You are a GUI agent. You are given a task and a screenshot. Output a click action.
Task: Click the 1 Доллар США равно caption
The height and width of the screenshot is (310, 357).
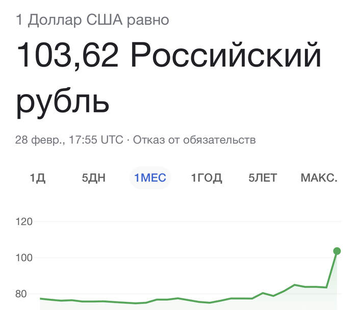(92, 20)
